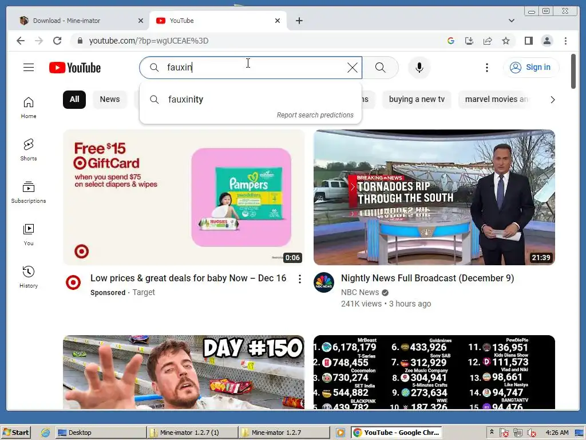Click the Google icon in address bar
The height and width of the screenshot is (440, 586).
(x=451, y=41)
